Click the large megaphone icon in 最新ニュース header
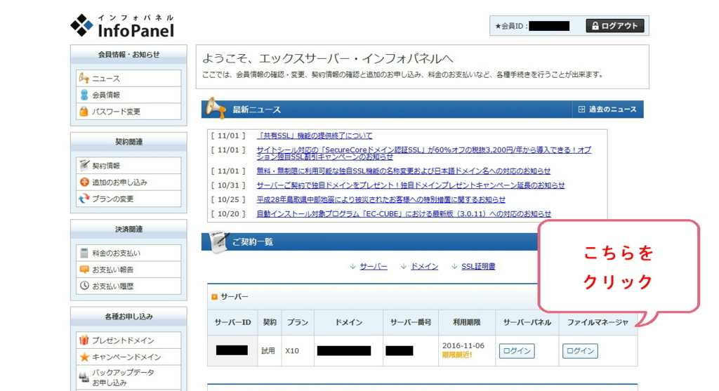 pyautogui.click(x=215, y=107)
